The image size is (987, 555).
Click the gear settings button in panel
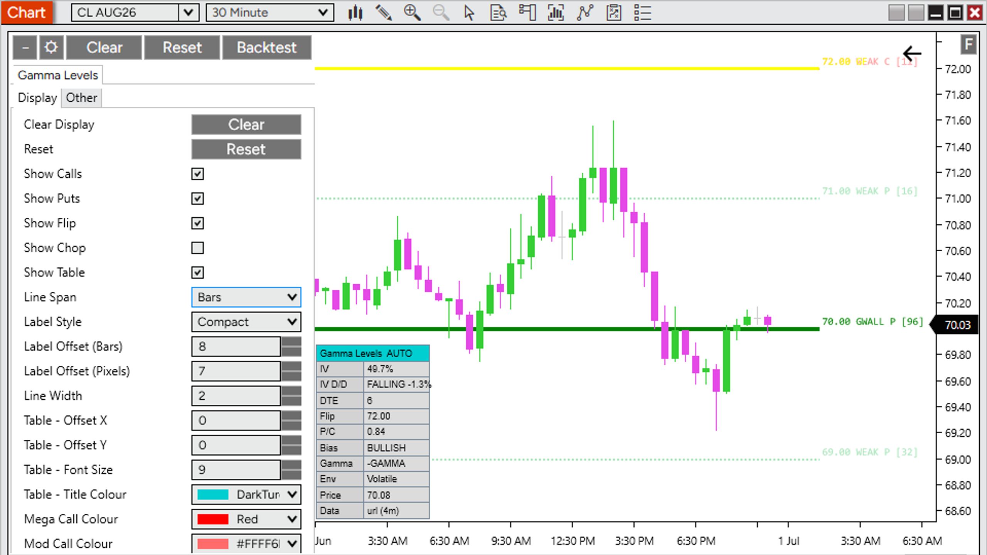click(51, 48)
